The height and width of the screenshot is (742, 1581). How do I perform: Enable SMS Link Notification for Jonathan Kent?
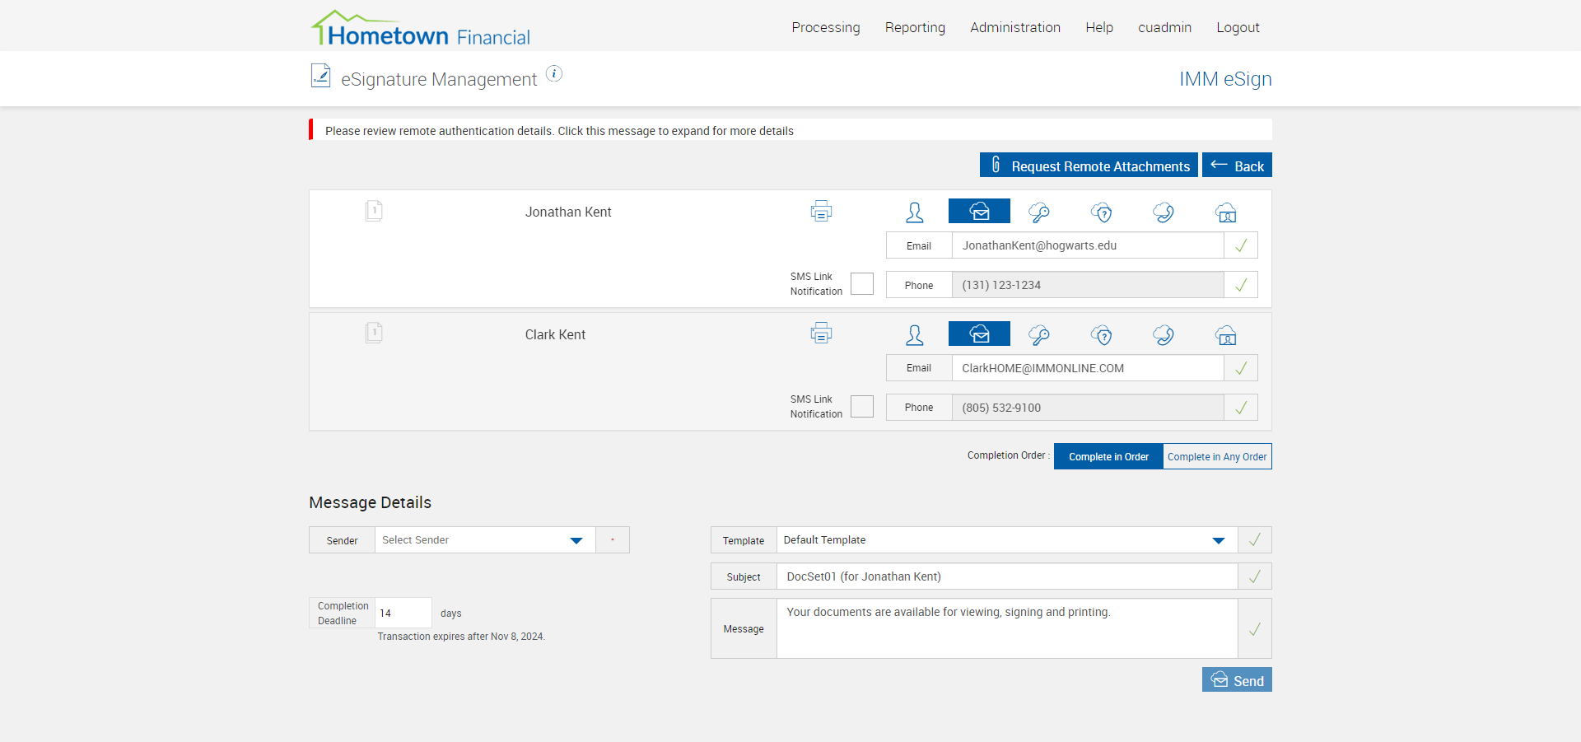pyautogui.click(x=862, y=284)
